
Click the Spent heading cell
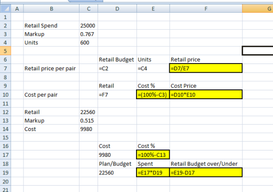[153, 164]
